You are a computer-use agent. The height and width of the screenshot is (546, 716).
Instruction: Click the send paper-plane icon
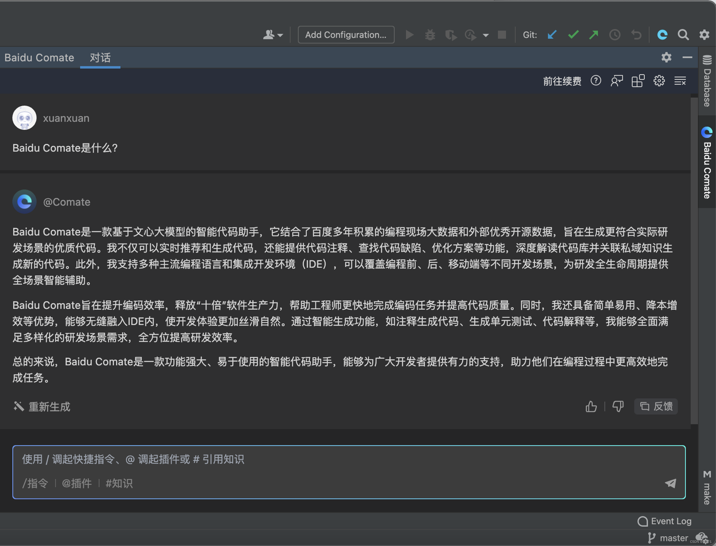pos(670,483)
